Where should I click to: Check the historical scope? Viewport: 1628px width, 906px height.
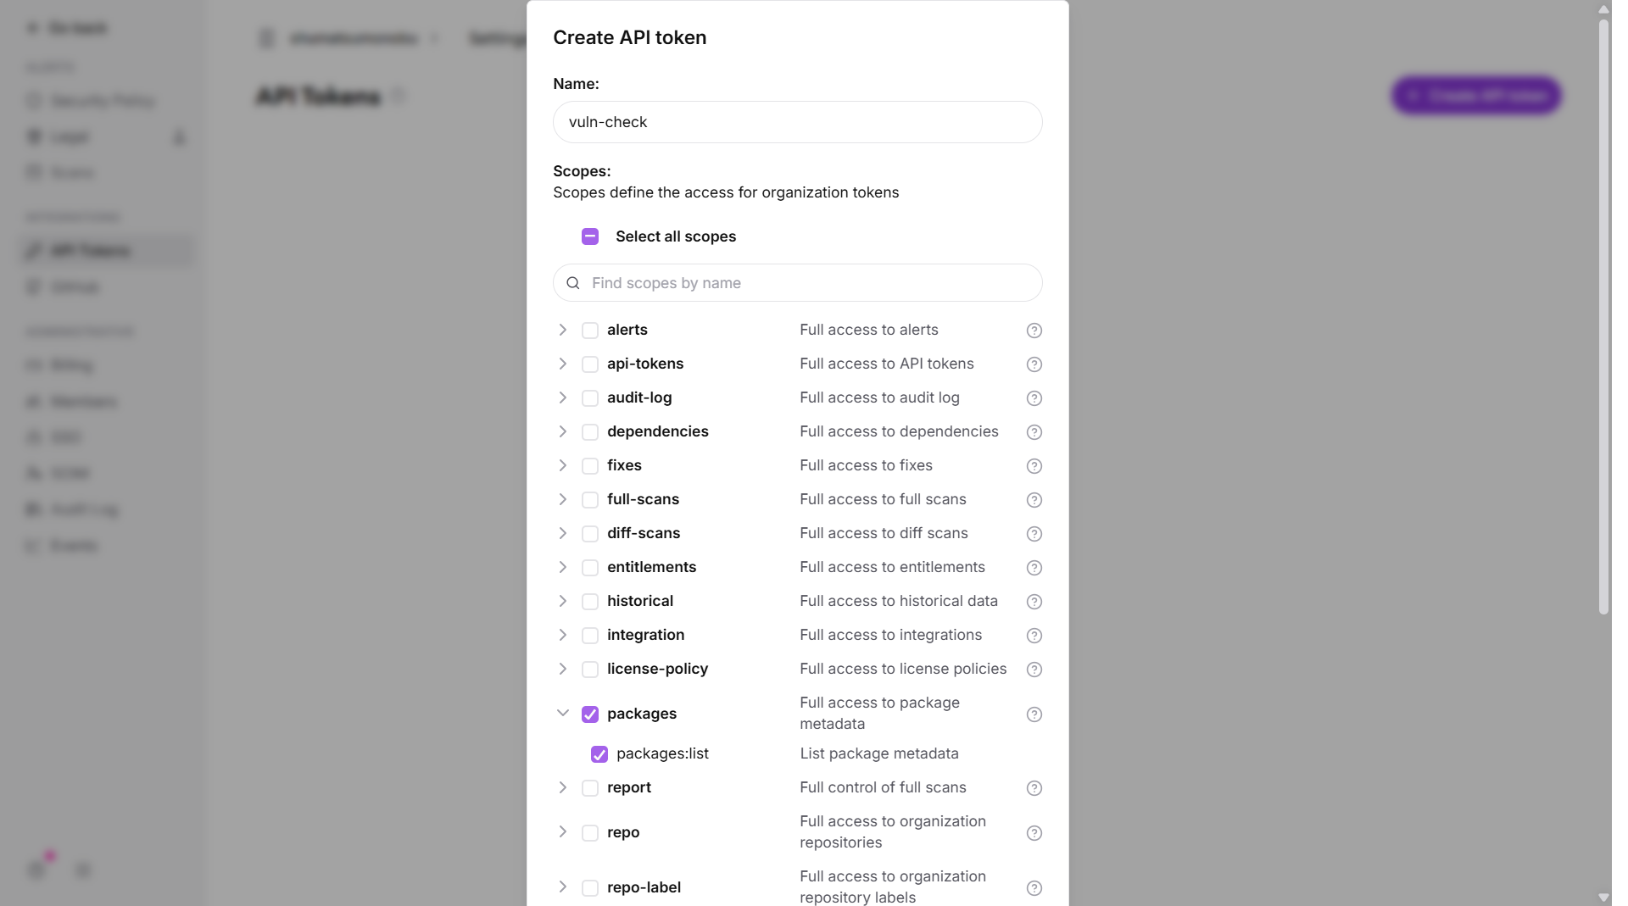[590, 602]
